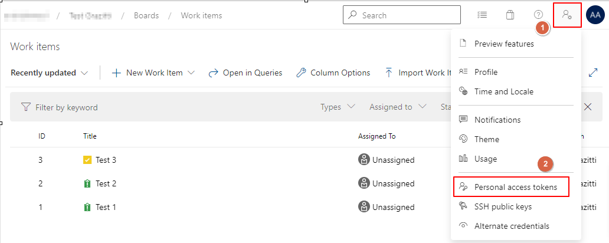Open the Test 3 work item
The width and height of the screenshot is (609, 243).
[106, 160]
